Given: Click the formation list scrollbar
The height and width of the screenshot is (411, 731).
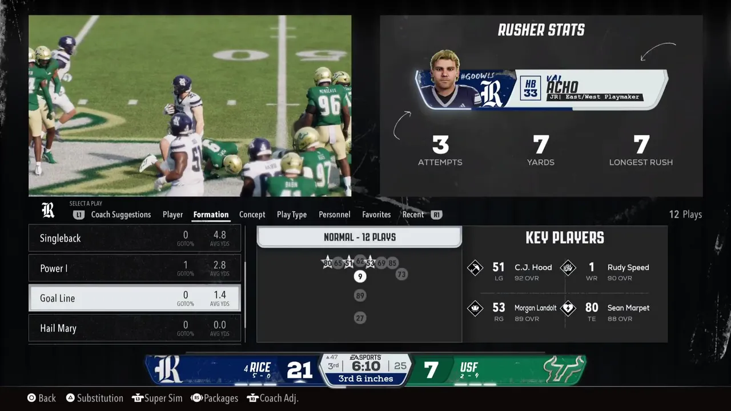Looking at the screenshot, I should pos(246,294).
